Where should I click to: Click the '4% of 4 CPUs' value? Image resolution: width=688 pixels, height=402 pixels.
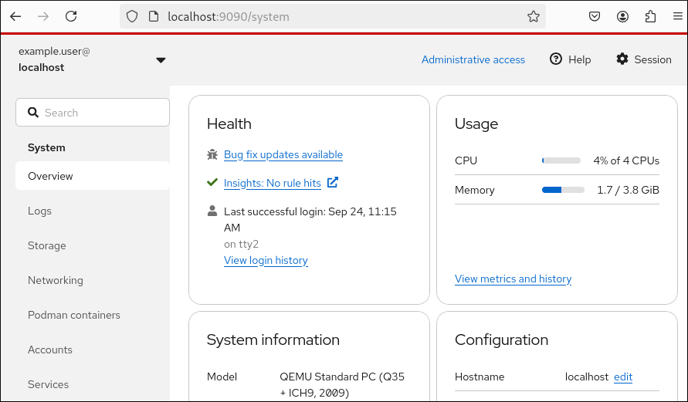point(626,160)
